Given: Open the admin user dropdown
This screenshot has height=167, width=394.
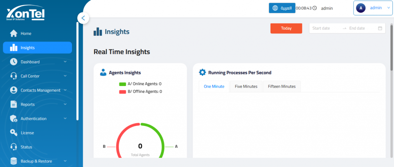Looking at the screenshot, I should (373, 8).
